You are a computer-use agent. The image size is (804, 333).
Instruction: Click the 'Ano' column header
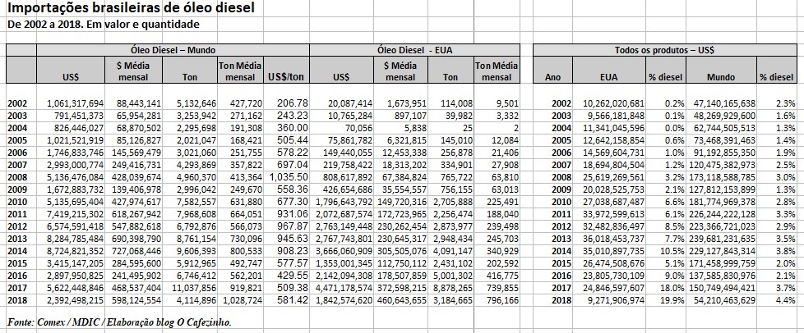pyautogui.click(x=553, y=78)
